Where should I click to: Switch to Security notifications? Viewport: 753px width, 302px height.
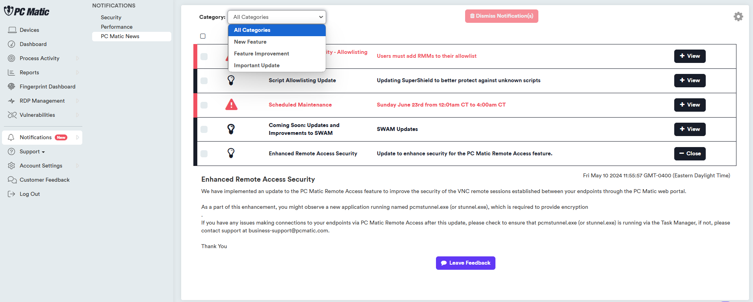pos(111,17)
